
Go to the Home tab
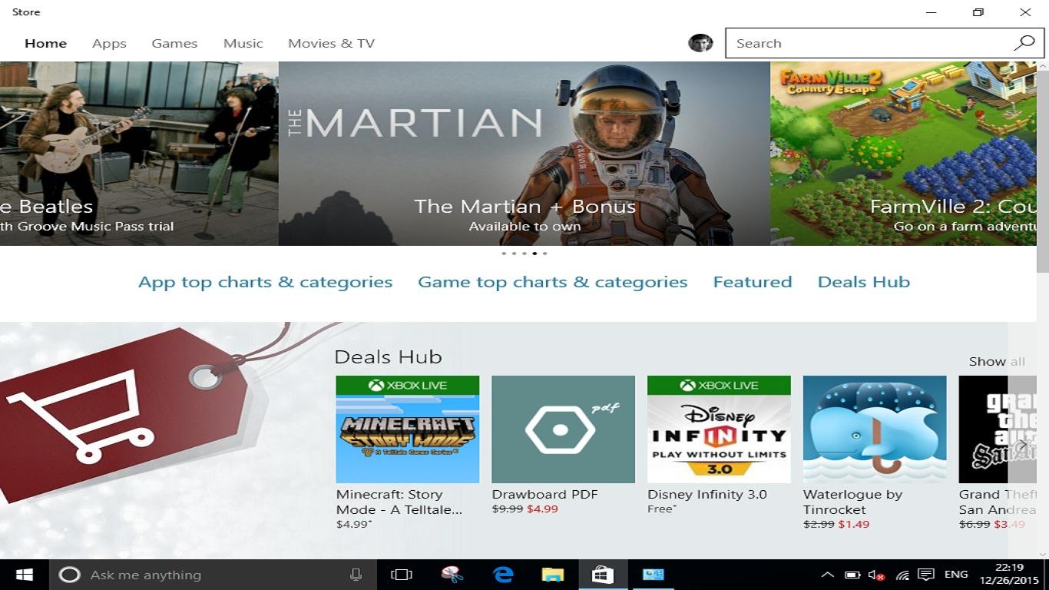click(45, 43)
